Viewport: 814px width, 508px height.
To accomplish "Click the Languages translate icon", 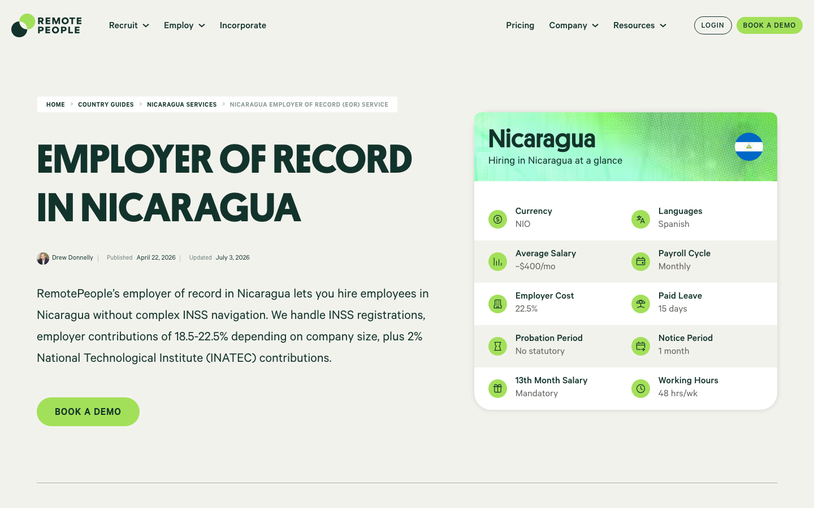I will (640, 219).
